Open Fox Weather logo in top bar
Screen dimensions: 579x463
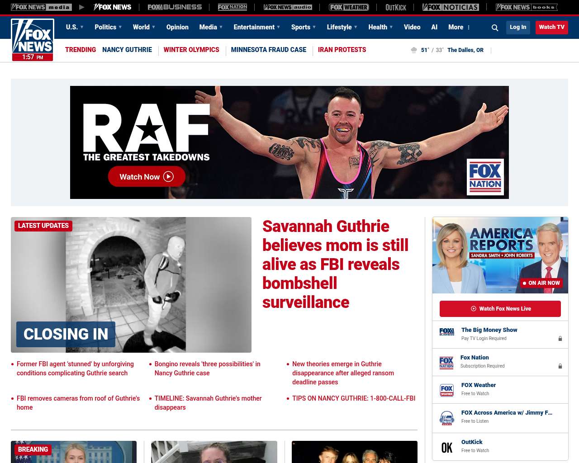coord(349,7)
